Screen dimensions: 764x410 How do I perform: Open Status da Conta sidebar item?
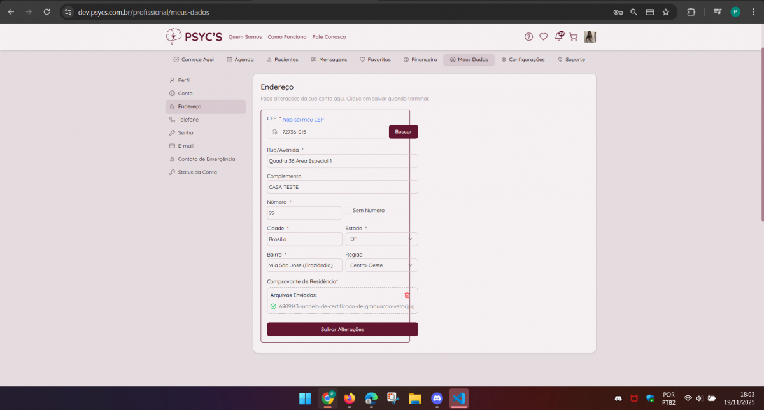197,173
